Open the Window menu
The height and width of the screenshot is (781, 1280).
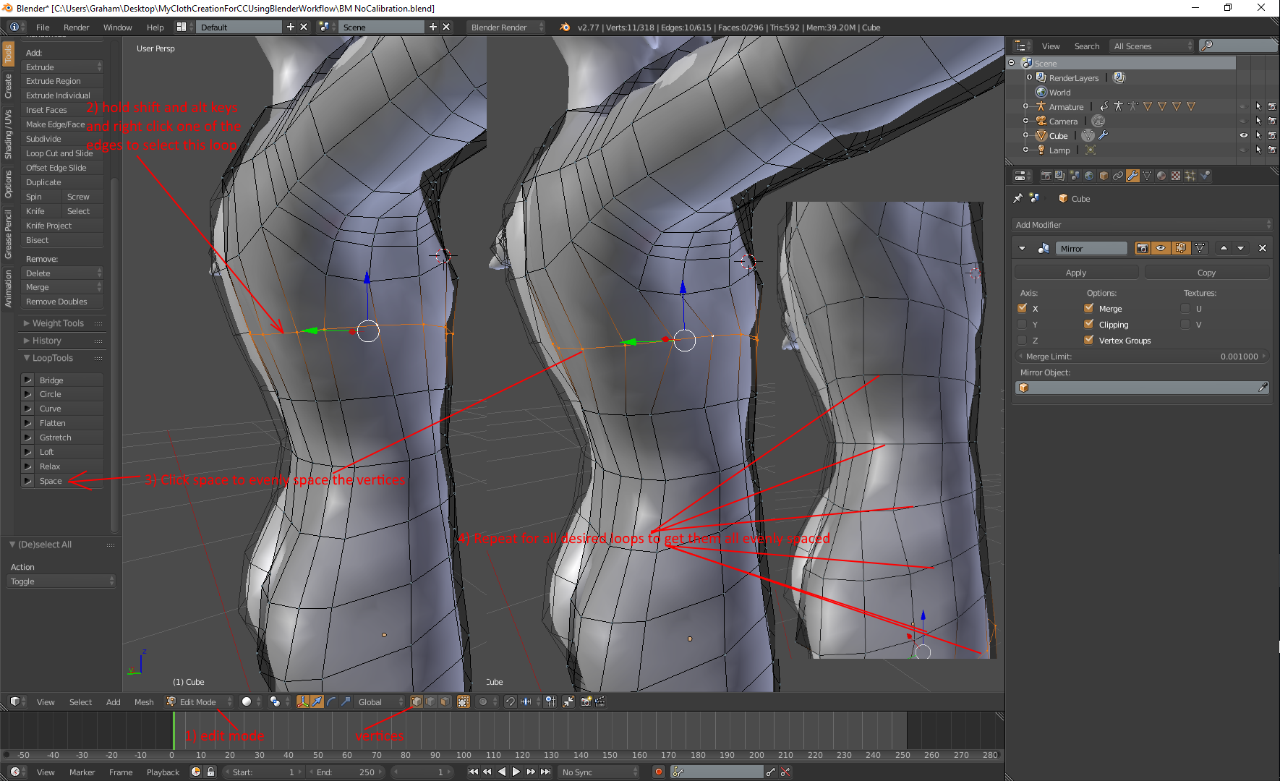[x=117, y=27]
